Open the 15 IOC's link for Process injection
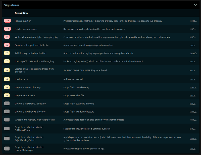201x155 pixels. [x=193, y=21]
